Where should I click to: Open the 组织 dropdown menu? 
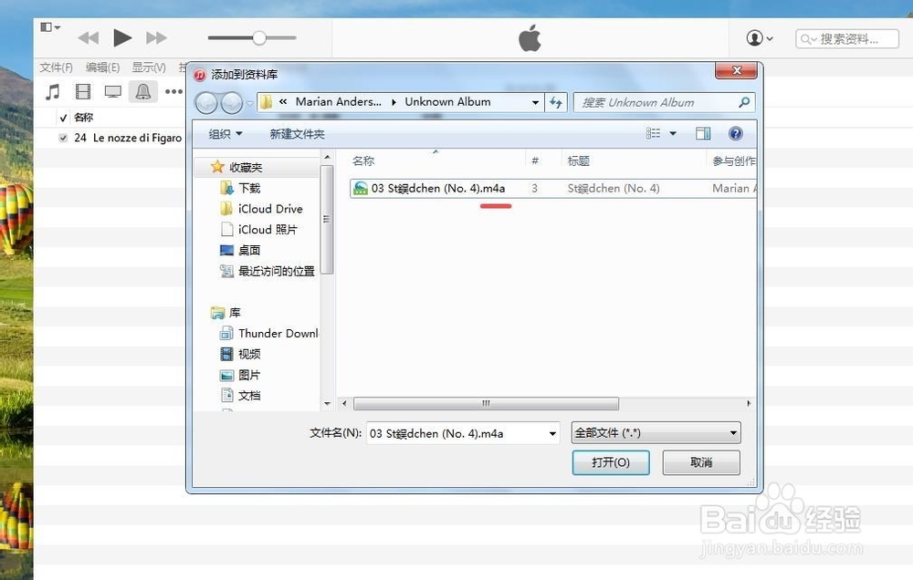pyautogui.click(x=226, y=134)
